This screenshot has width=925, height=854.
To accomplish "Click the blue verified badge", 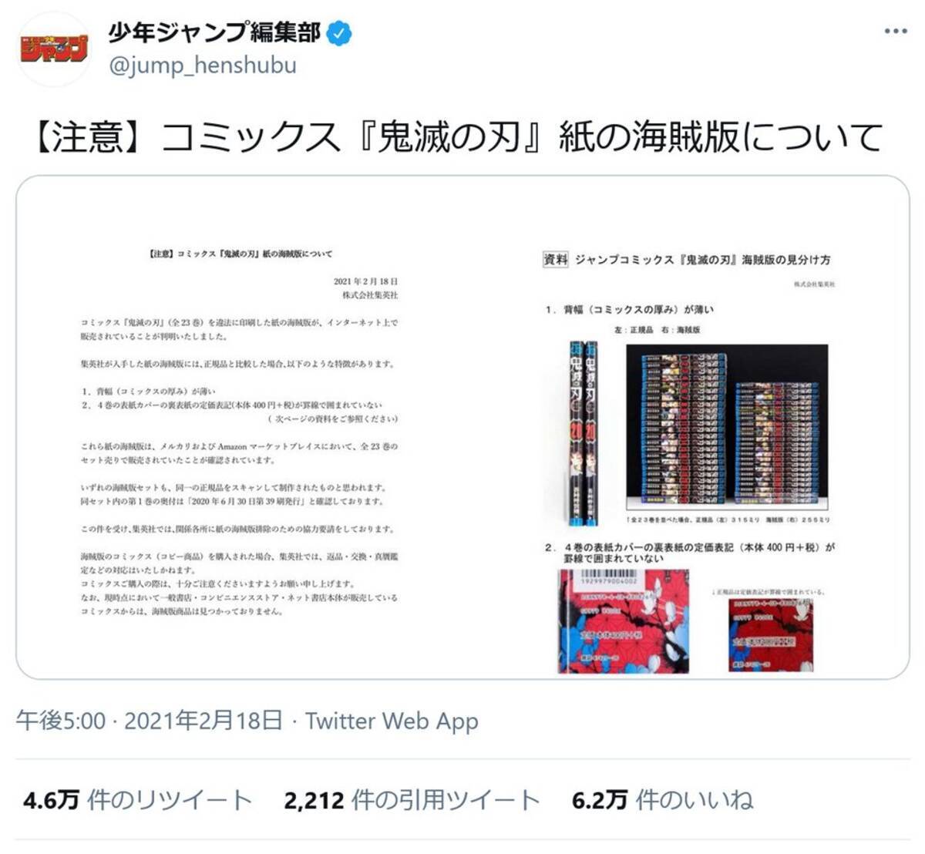I will (x=340, y=33).
